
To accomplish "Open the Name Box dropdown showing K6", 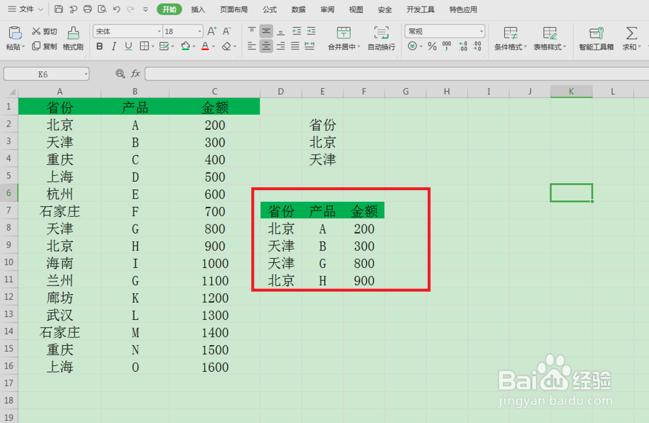I will [86, 74].
